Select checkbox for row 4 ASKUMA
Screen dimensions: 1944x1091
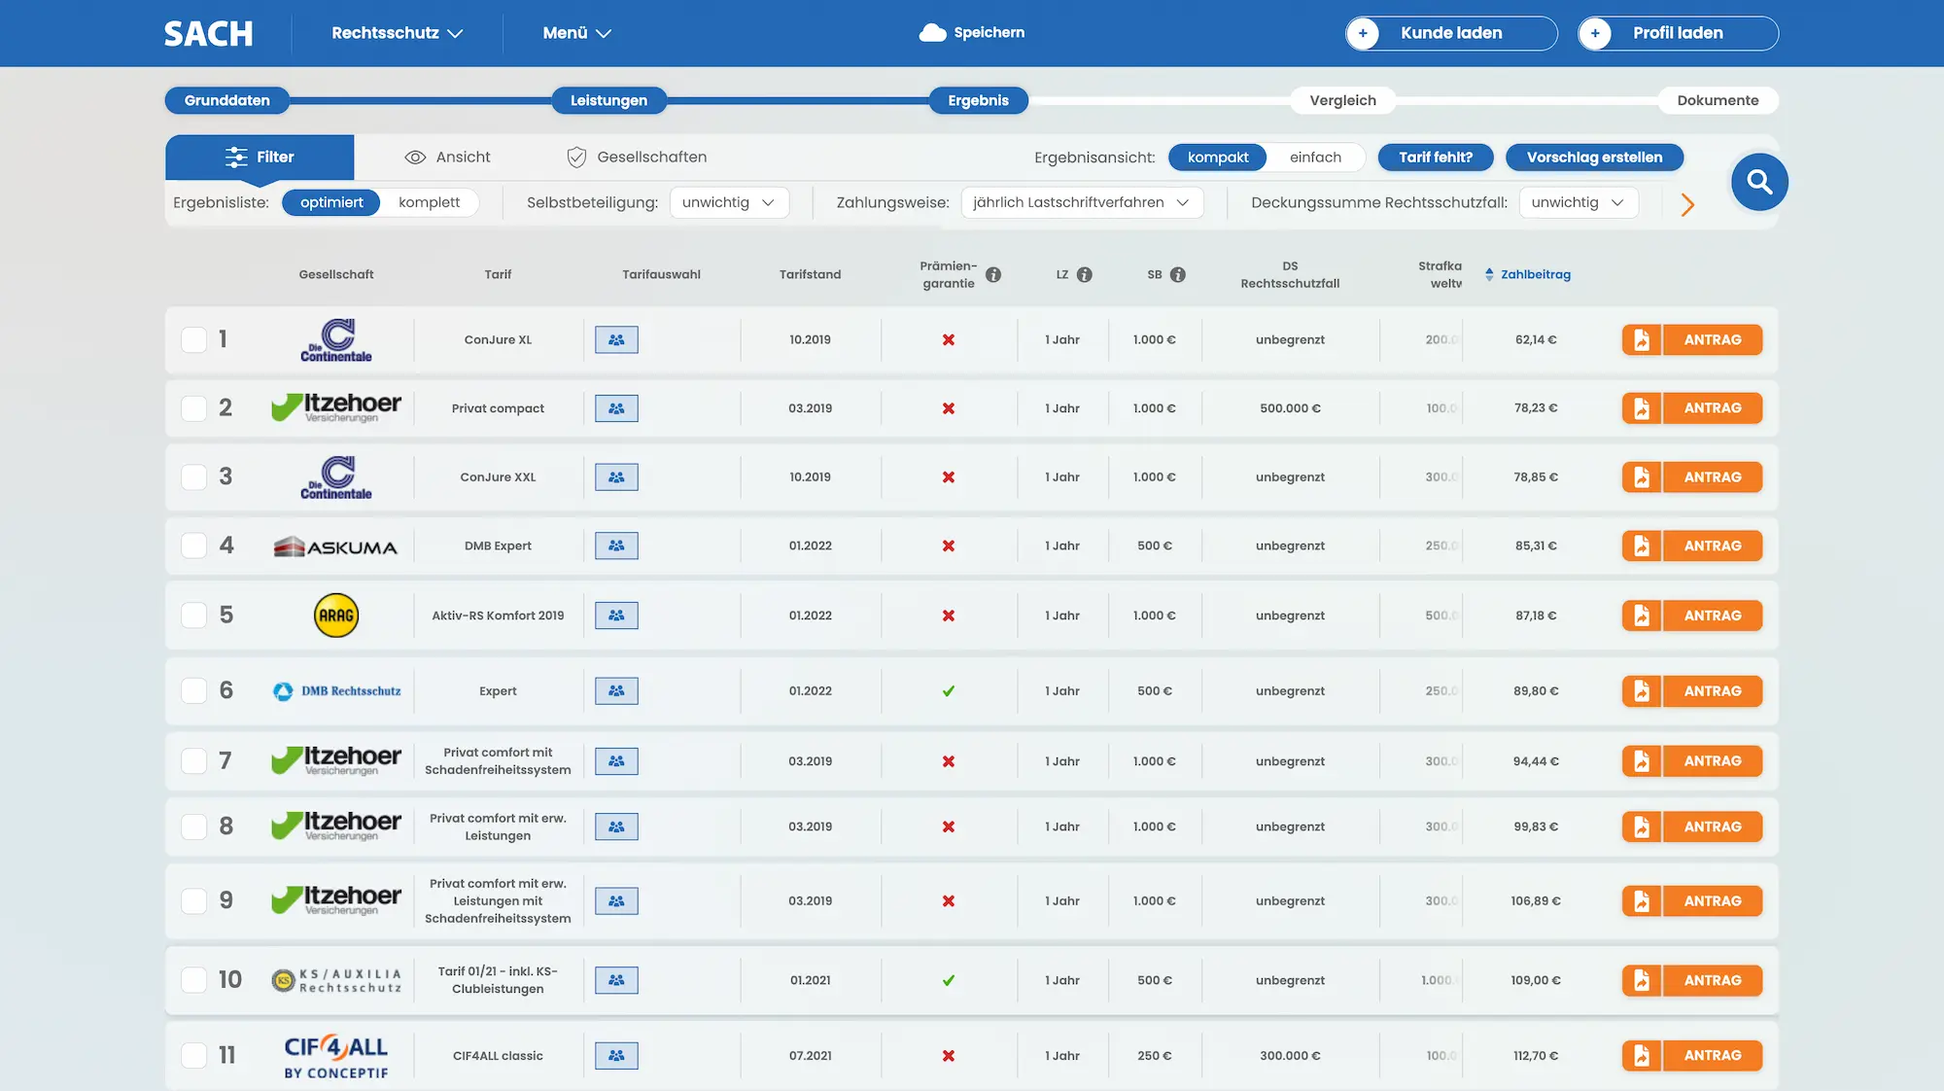194,545
